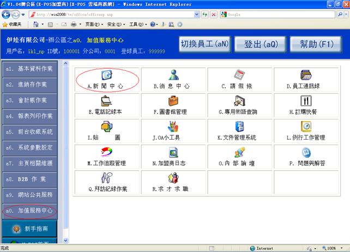Select a8. B2B 作業 in sidebar

point(29,179)
